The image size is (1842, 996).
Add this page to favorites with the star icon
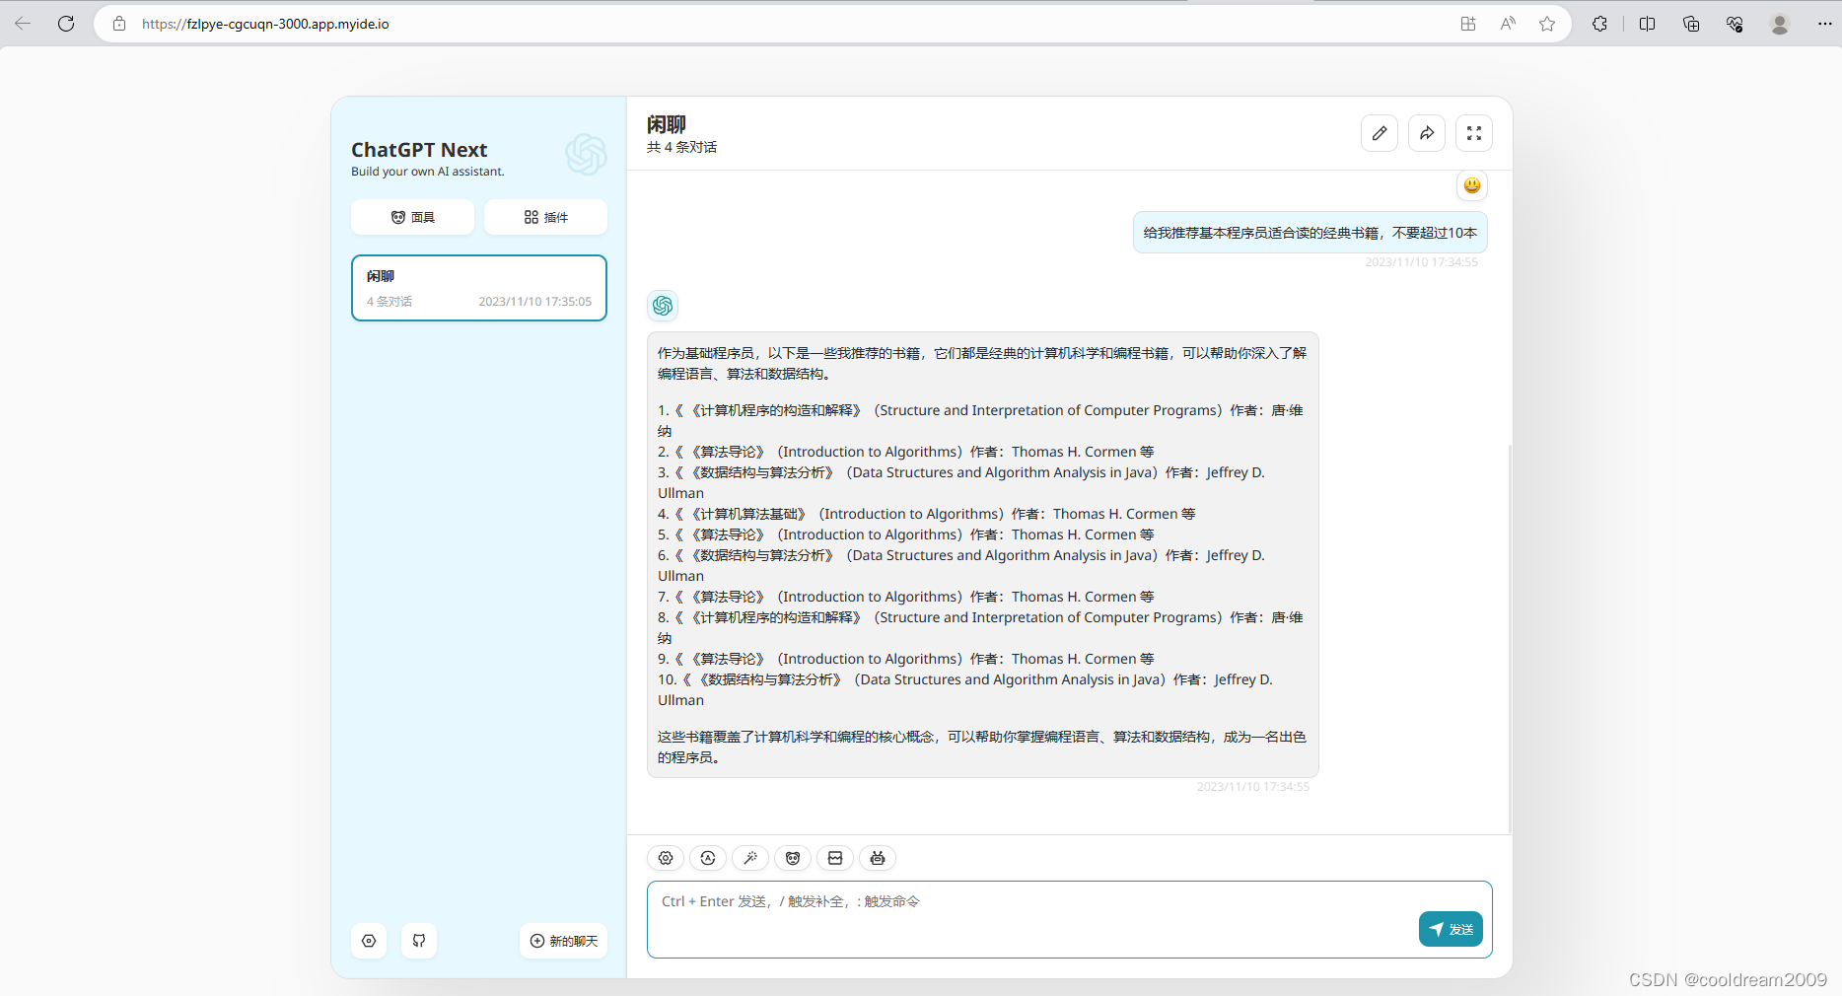click(x=1547, y=24)
